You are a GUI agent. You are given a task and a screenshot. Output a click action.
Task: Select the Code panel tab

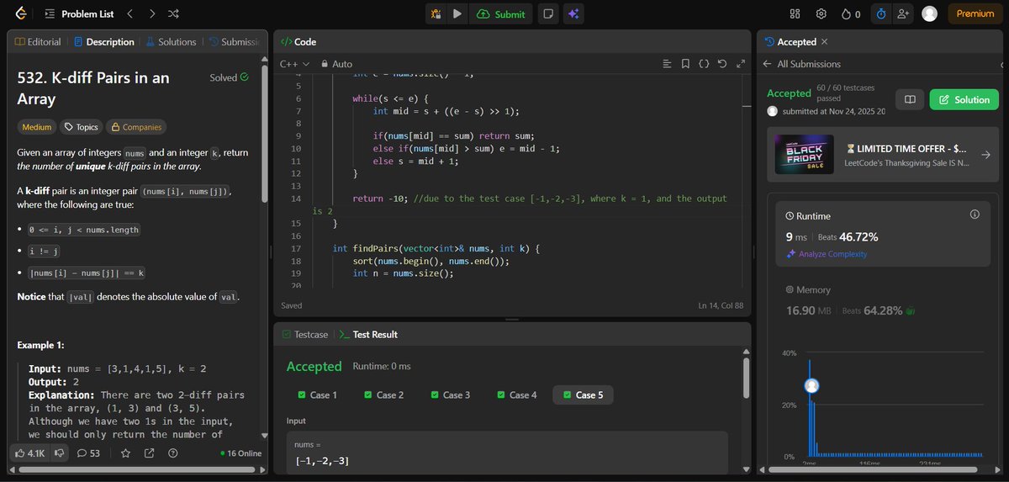[x=298, y=42]
